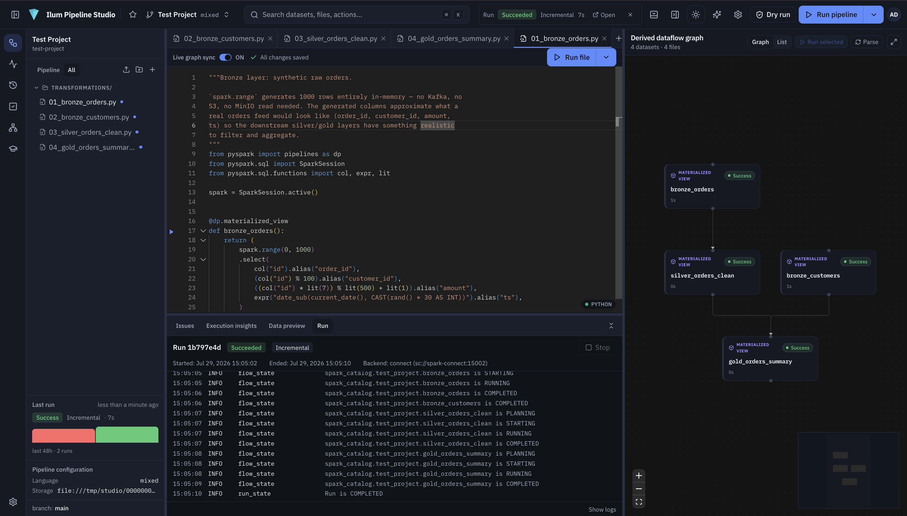Switch the light/dark theme sun icon
The width and height of the screenshot is (907, 516).
click(x=696, y=14)
